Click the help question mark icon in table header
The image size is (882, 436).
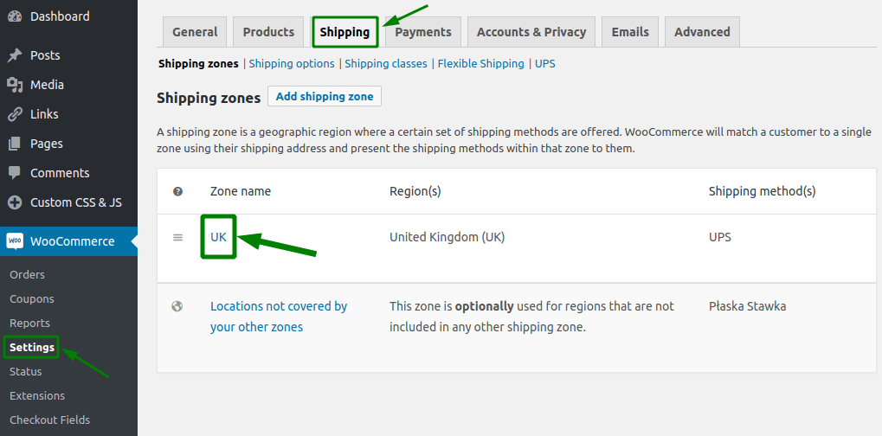pos(177,191)
